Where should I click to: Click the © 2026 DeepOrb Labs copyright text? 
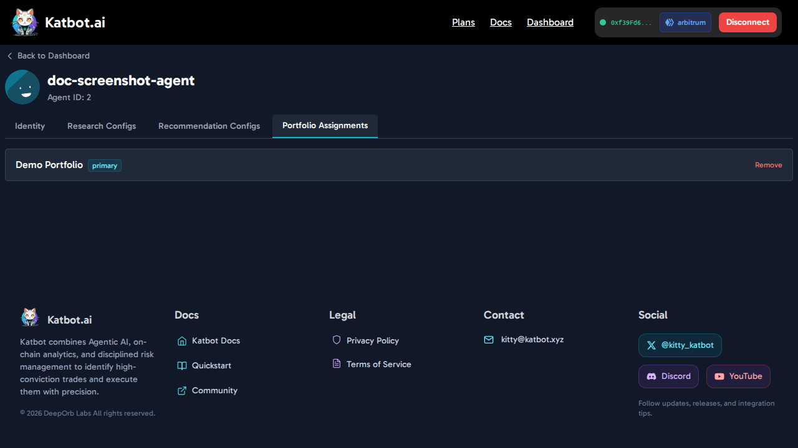pyautogui.click(x=87, y=413)
